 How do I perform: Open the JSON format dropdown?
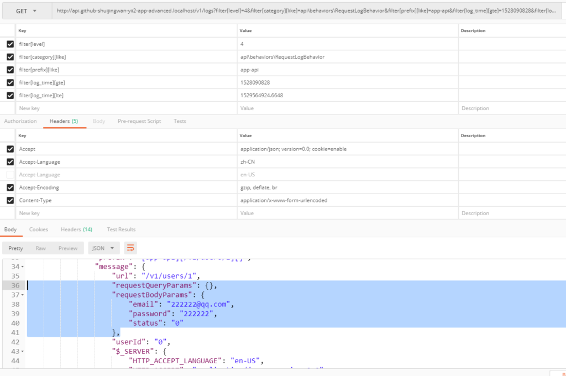(x=103, y=248)
